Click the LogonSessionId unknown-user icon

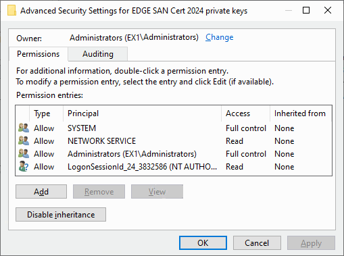[x=24, y=166]
